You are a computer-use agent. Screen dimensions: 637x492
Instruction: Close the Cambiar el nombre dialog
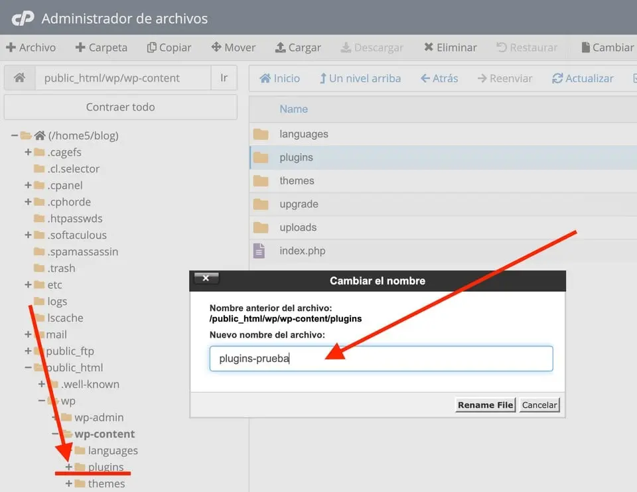pyautogui.click(x=206, y=278)
